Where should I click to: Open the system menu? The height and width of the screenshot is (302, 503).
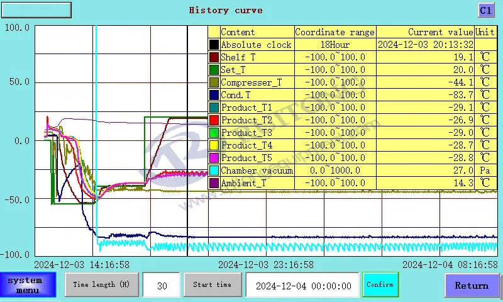28,285
